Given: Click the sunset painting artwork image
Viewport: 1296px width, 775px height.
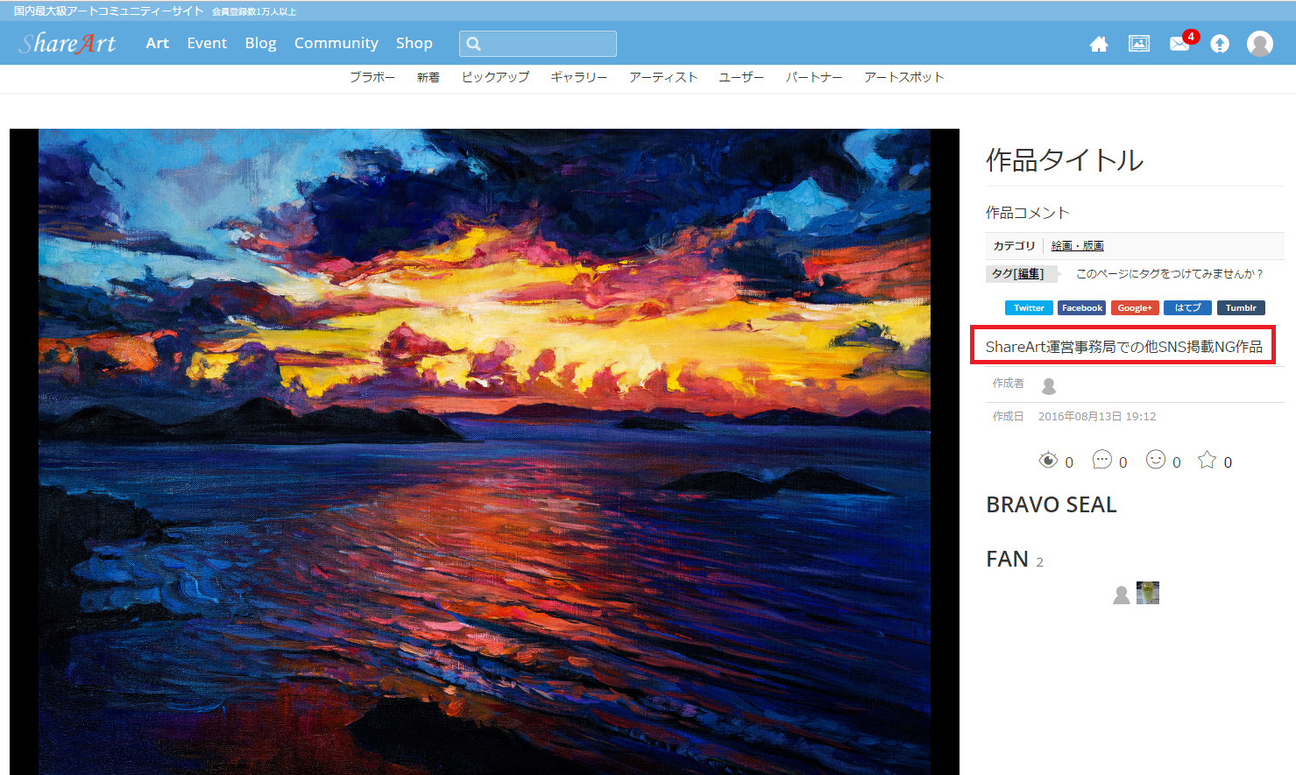Looking at the screenshot, I should click(485, 452).
